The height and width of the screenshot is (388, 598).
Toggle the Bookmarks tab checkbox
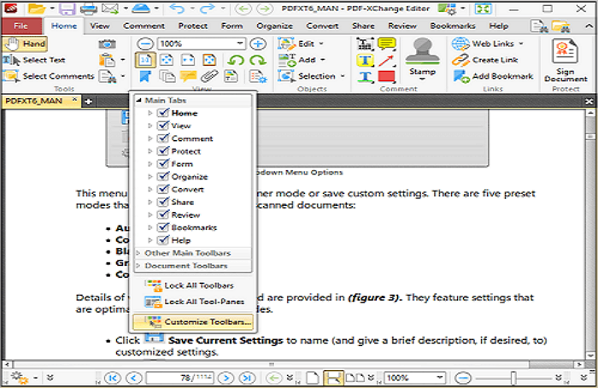[x=162, y=227]
